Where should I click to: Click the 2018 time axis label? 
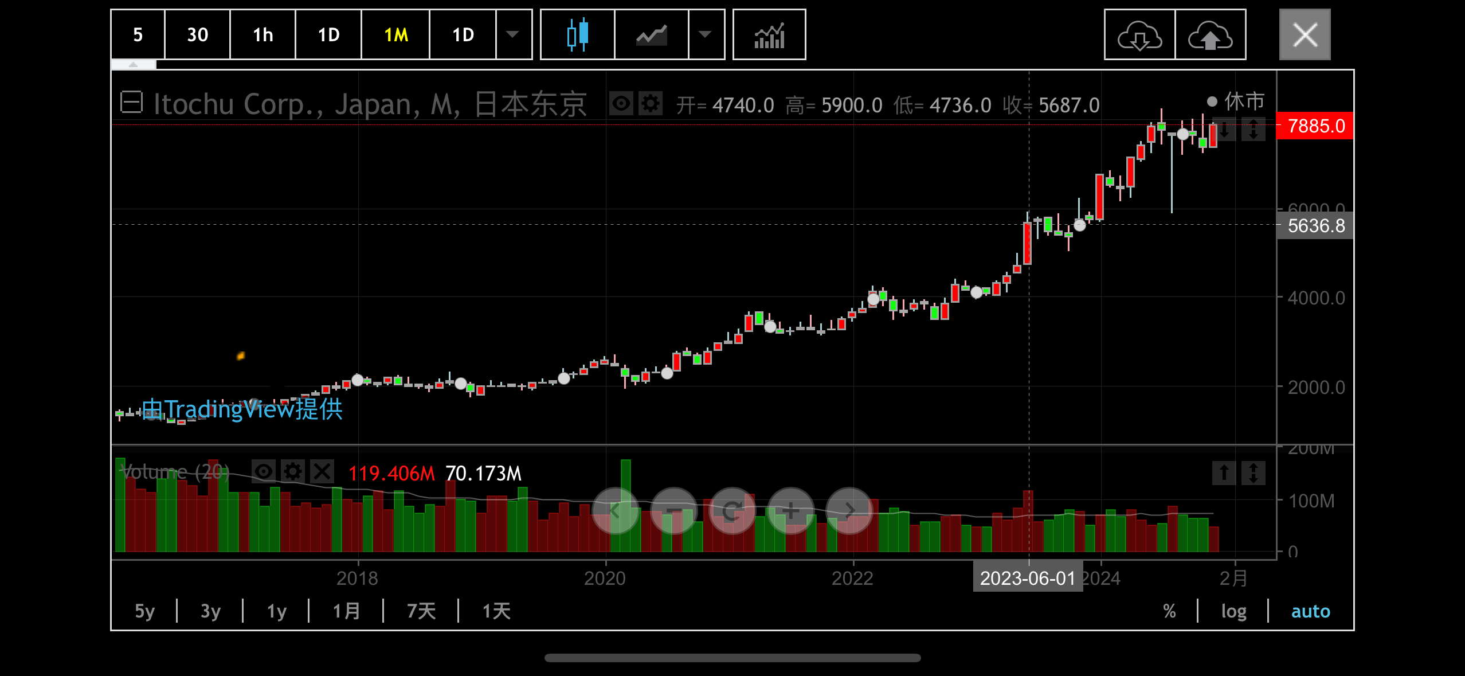(357, 578)
